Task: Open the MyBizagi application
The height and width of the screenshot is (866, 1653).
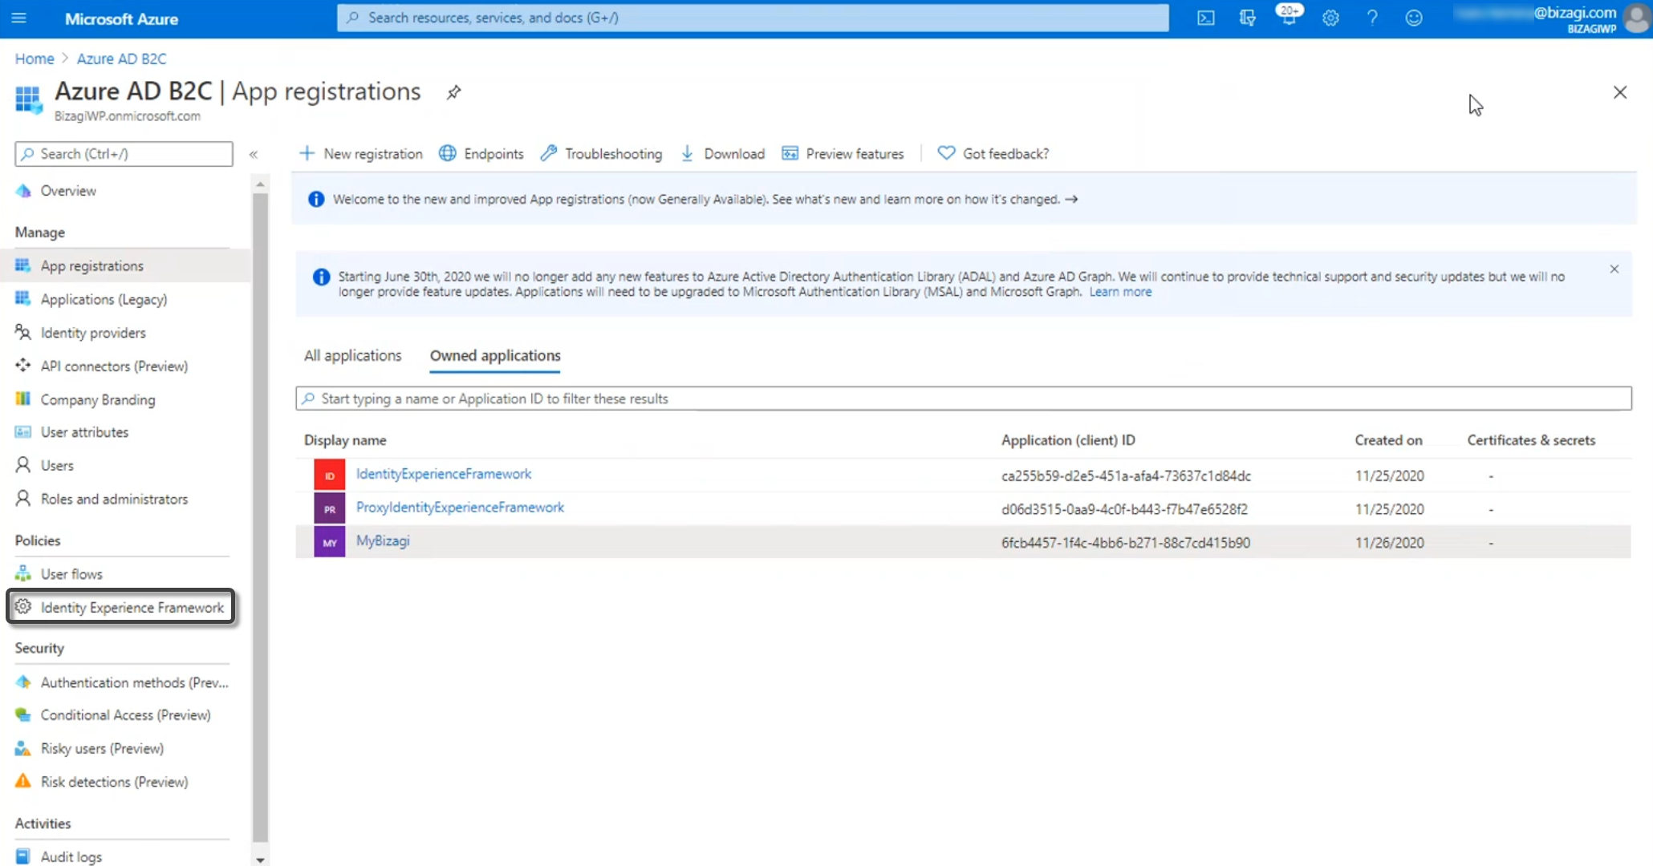Action: (383, 541)
